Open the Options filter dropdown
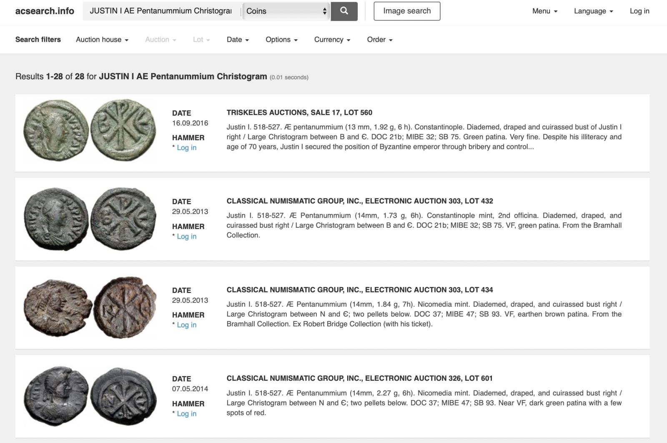The image size is (667, 443). (281, 40)
